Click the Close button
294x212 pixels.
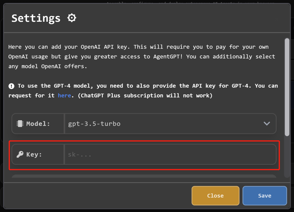(215, 195)
